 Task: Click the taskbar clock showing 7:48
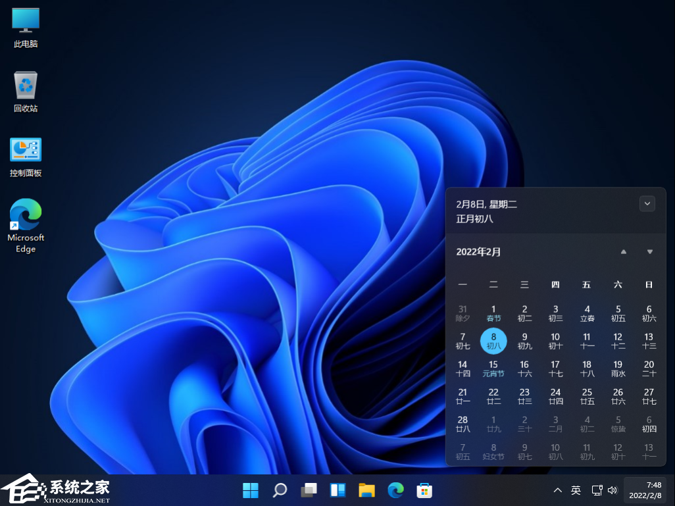tap(645, 490)
